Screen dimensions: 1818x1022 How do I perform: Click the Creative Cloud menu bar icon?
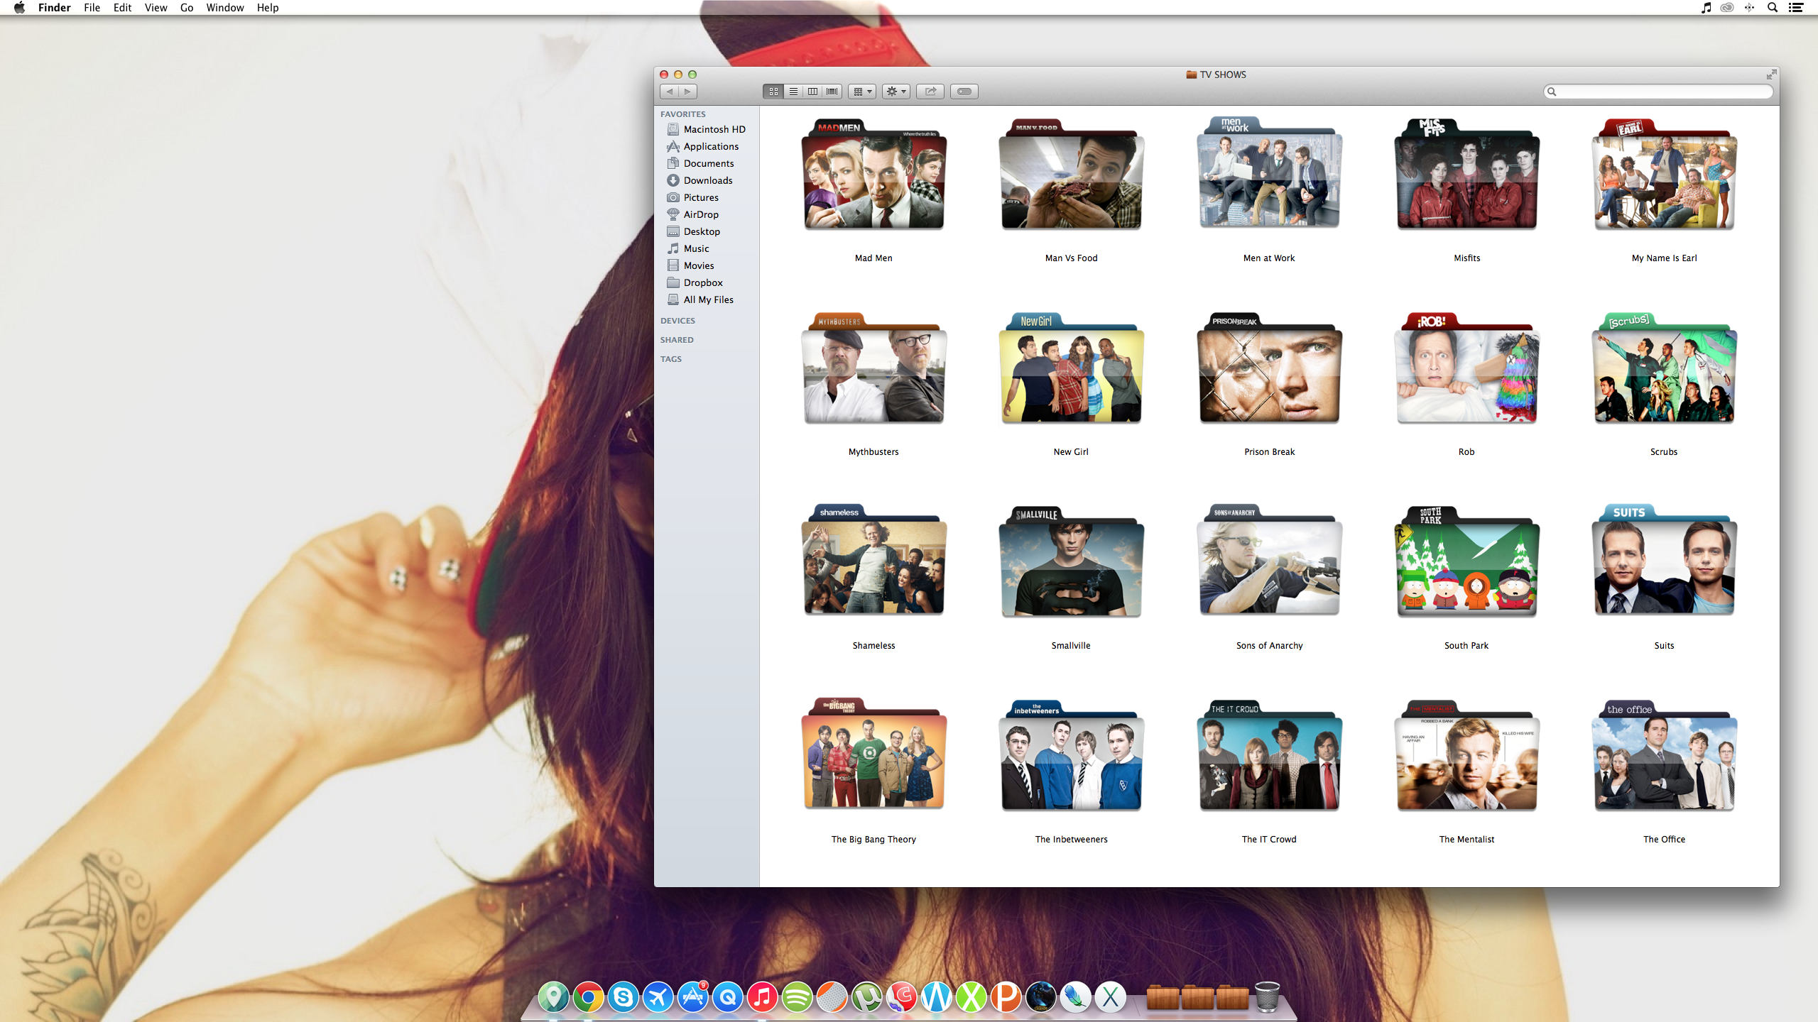tap(1727, 7)
